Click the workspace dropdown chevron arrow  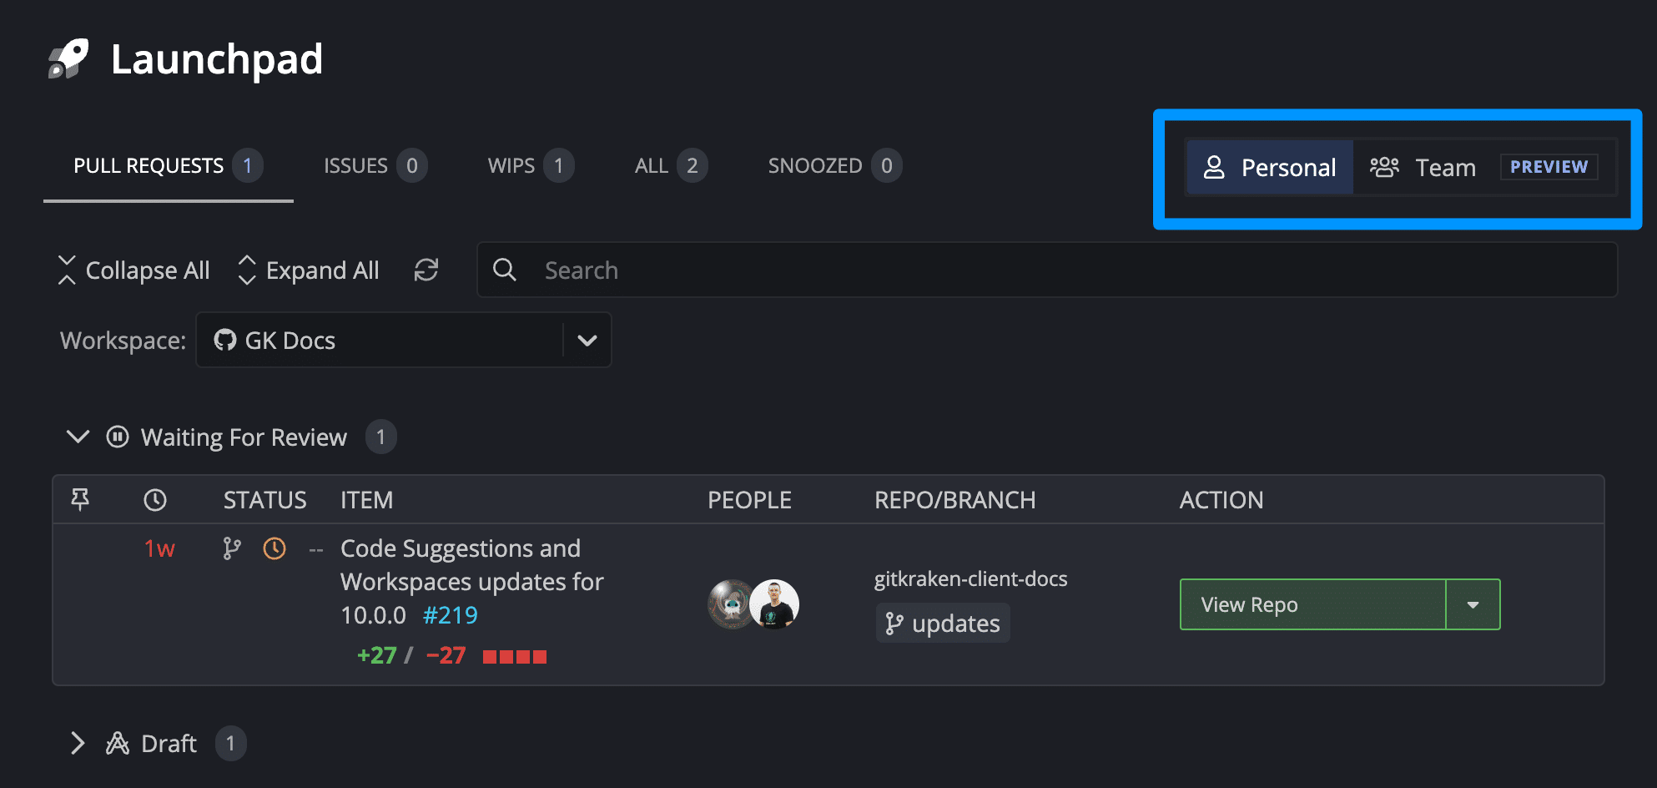[x=587, y=341]
